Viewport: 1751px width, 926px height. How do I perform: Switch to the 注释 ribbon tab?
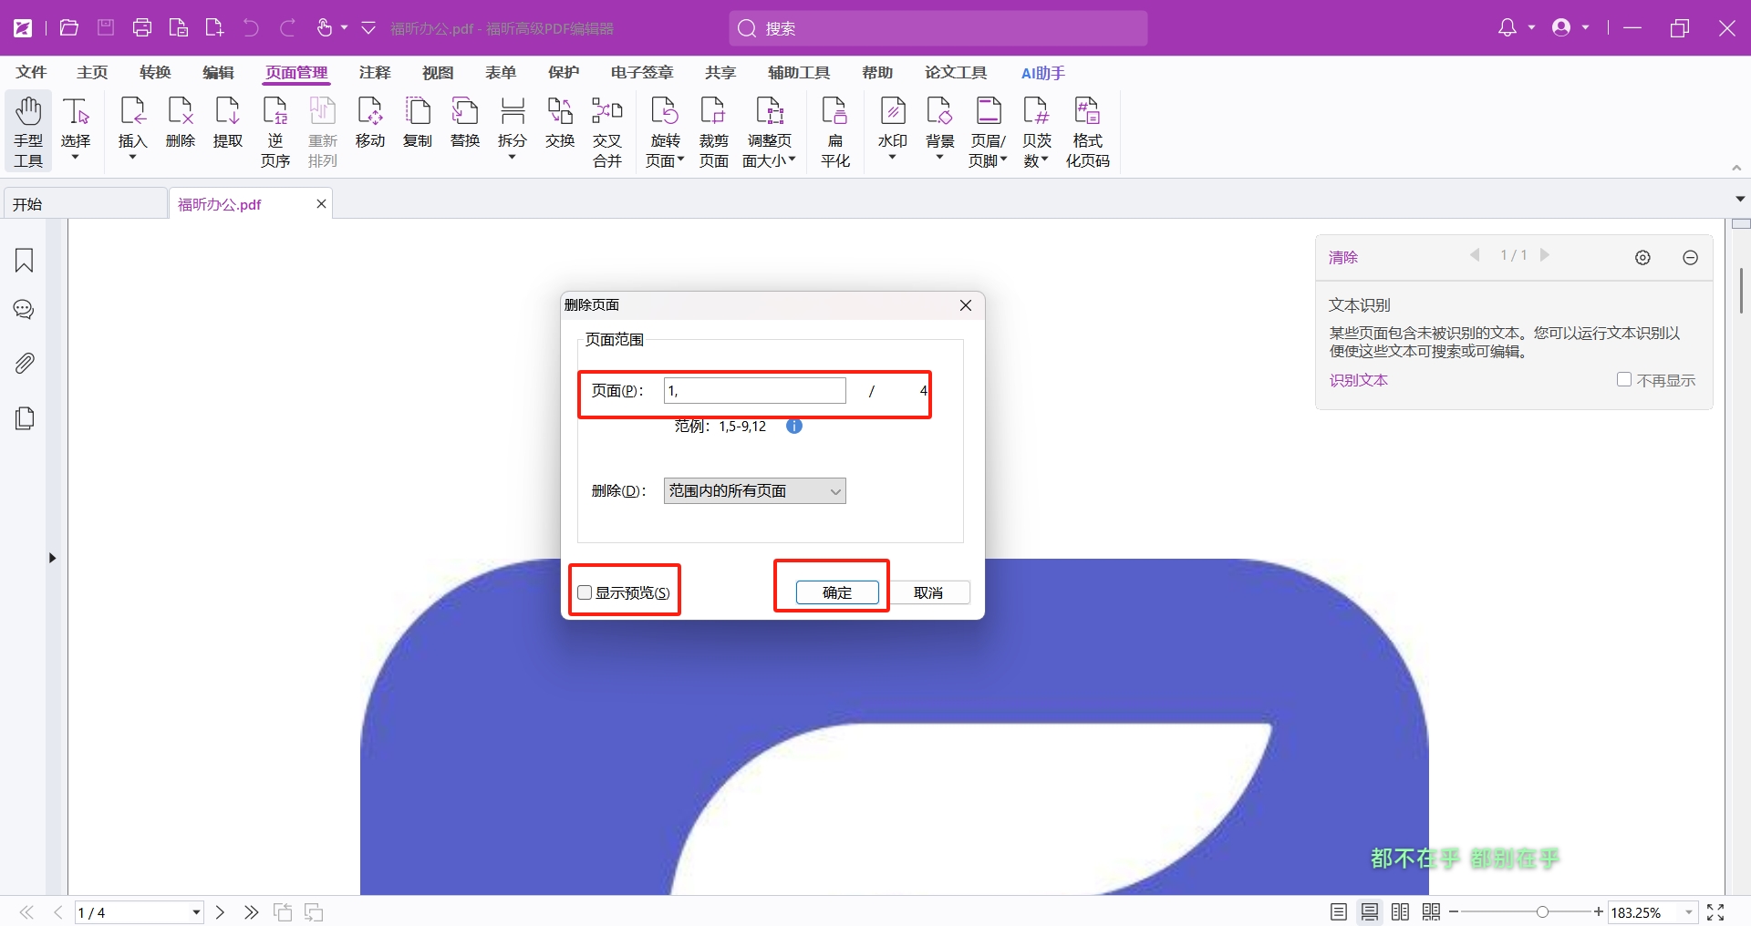pos(374,73)
